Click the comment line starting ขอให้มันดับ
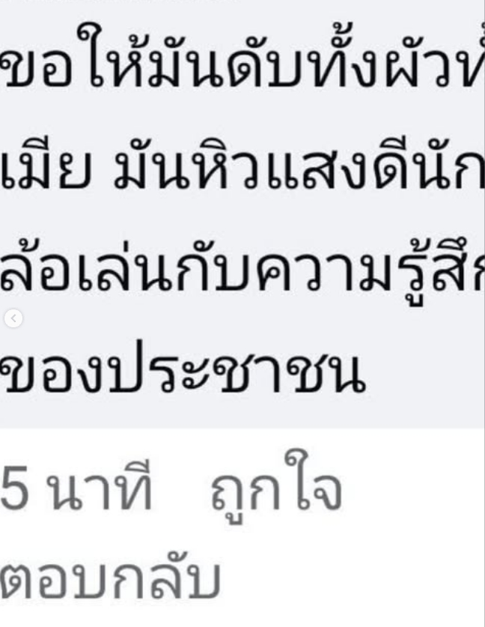The width and height of the screenshot is (485, 627). pos(242,56)
